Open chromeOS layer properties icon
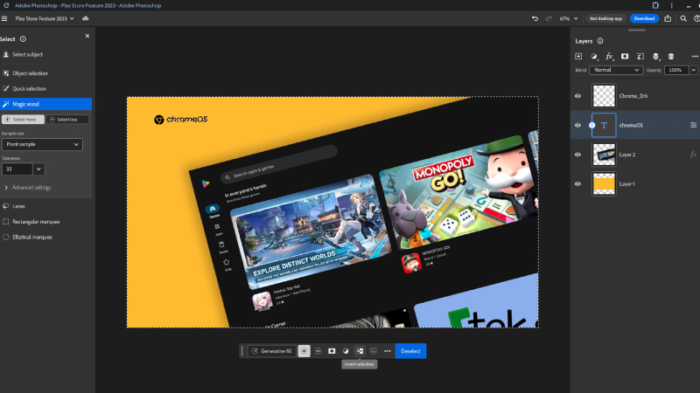 point(693,125)
